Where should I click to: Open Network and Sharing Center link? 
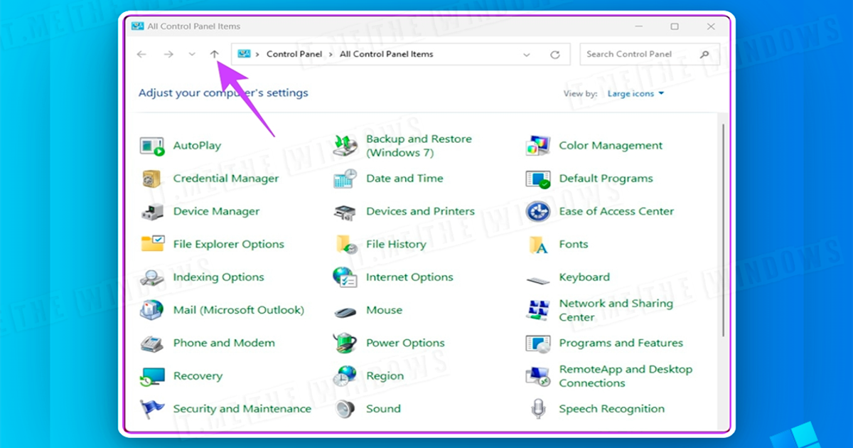point(616,310)
